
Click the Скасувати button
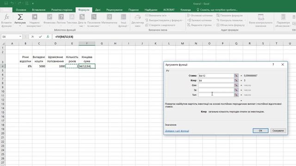pyautogui.click(x=278, y=130)
